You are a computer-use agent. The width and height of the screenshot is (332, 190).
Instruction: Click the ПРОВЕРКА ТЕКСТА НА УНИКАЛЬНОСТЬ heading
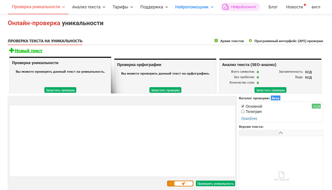[x=45, y=41]
